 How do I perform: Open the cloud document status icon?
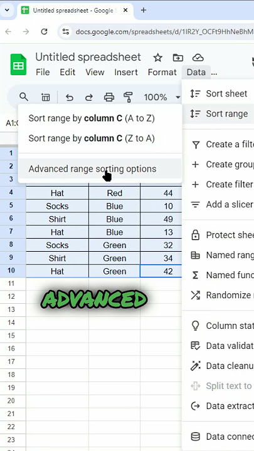(x=198, y=58)
